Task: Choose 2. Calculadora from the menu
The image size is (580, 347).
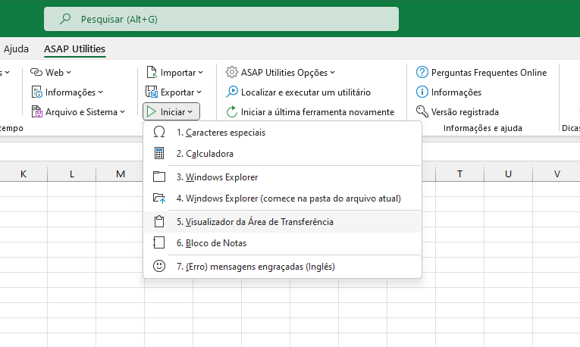Action: (x=282, y=154)
